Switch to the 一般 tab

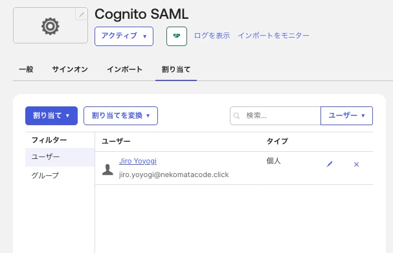(x=26, y=69)
